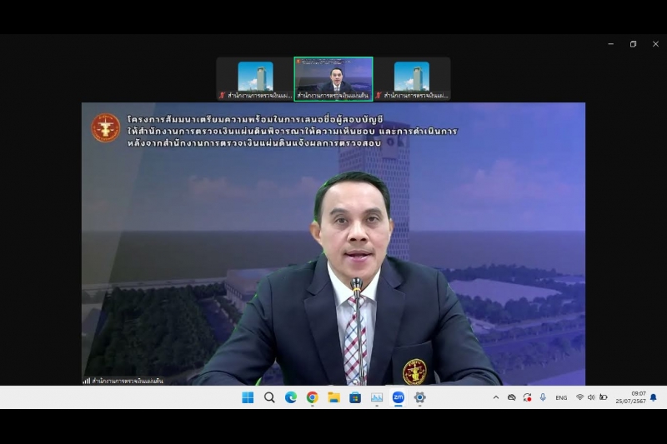Open the Photos app taskbar icon
The image size is (667, 444).
pyautogui.click(x=377, y=397)
